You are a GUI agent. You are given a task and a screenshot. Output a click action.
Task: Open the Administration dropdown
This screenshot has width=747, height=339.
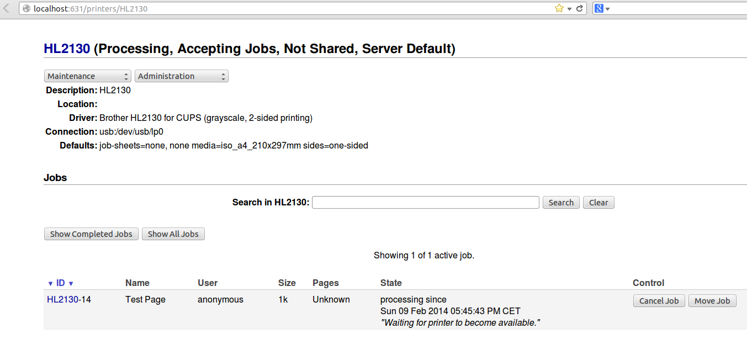[x=182, y=76]
